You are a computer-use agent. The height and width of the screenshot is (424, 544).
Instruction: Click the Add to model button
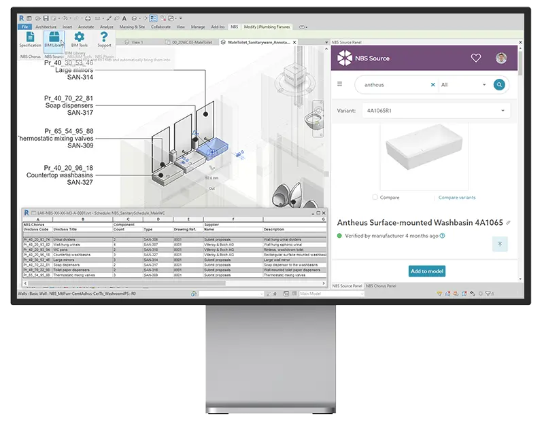pyautogui.click(x=428, y=272)
